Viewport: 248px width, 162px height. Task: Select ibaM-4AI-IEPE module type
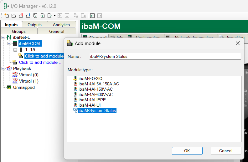coord(92,100)
